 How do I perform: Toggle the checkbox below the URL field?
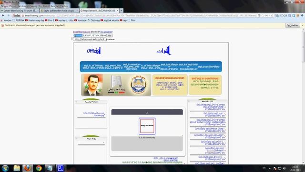pos(72,39)
